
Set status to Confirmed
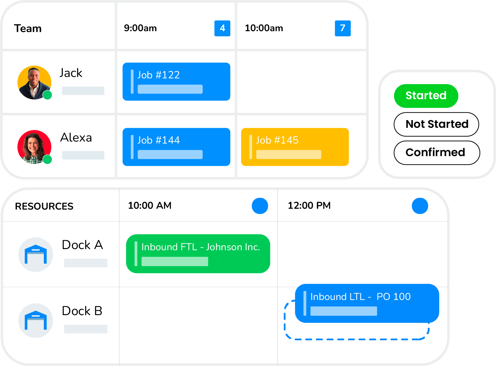point(436,153)
